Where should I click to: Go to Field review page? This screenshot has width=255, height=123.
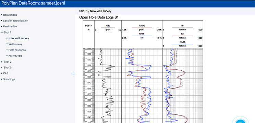point(10,26)
